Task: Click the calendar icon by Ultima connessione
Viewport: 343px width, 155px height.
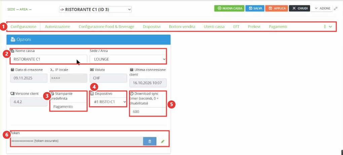Action: [131, 70]
